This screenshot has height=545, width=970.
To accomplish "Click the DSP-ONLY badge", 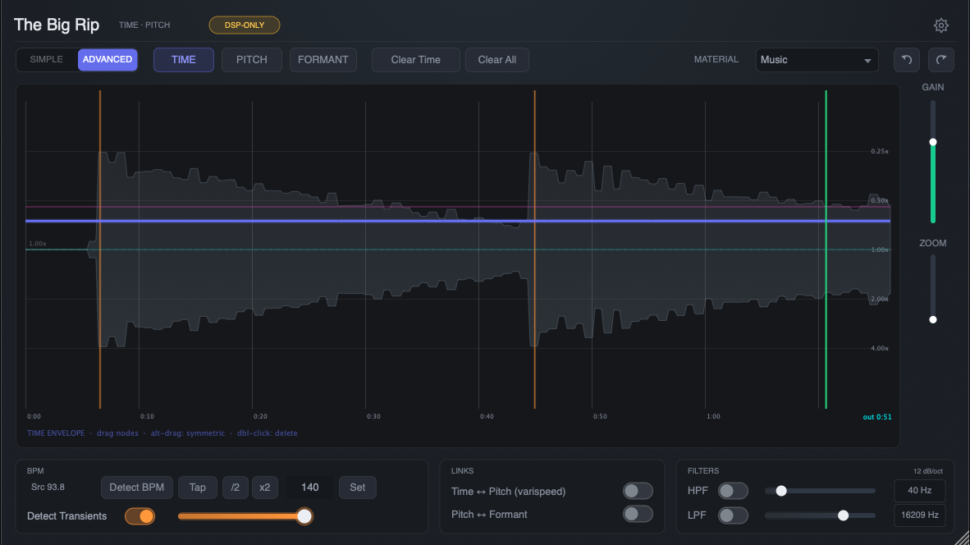I will pos(245,25).
